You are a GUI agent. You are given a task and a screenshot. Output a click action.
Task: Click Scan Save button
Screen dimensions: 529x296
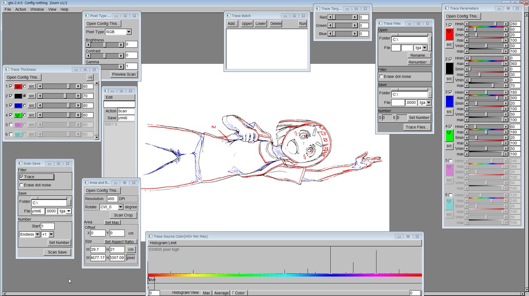pos(57,252)
